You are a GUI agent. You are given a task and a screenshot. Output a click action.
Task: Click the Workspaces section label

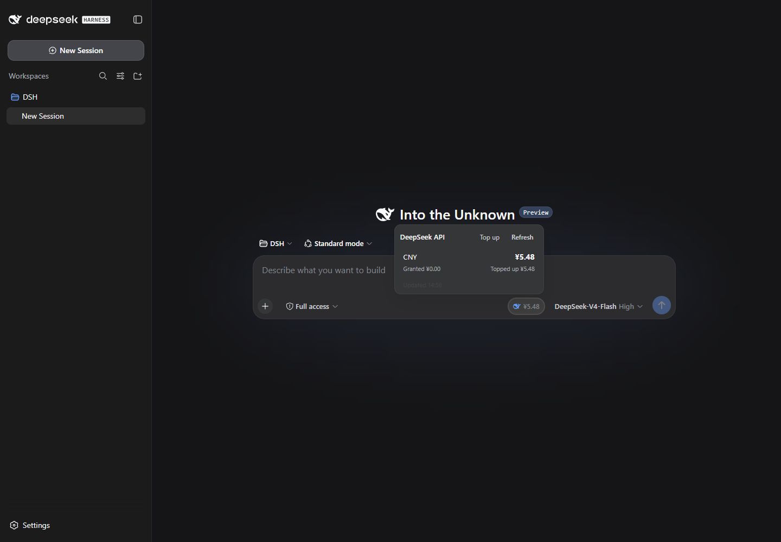[x=29, y=76]
